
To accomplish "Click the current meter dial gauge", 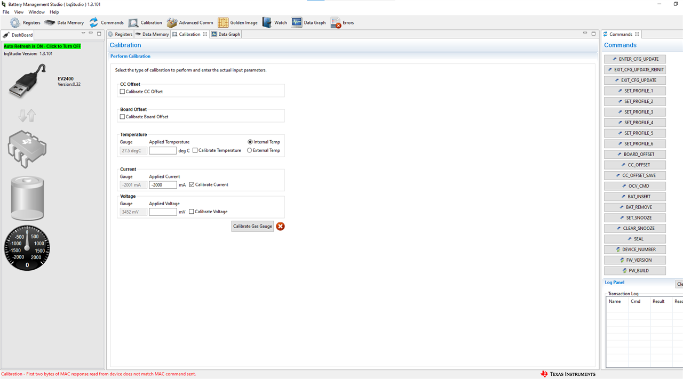I will 27,248.
